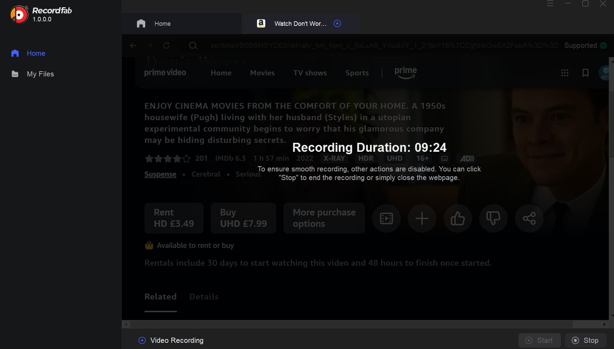Image resolution: width=614 pixels, height=349 pixels.
Task: Add to watchlist with plus icon
Action: tap(422, 219)
